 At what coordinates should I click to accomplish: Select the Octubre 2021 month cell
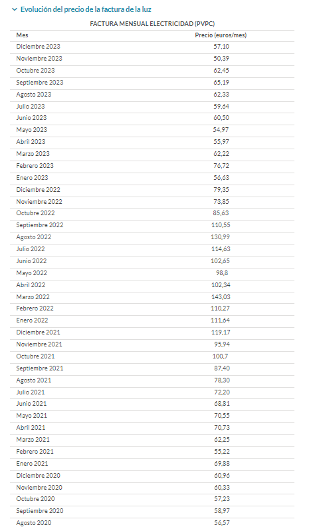pos(35,356)
